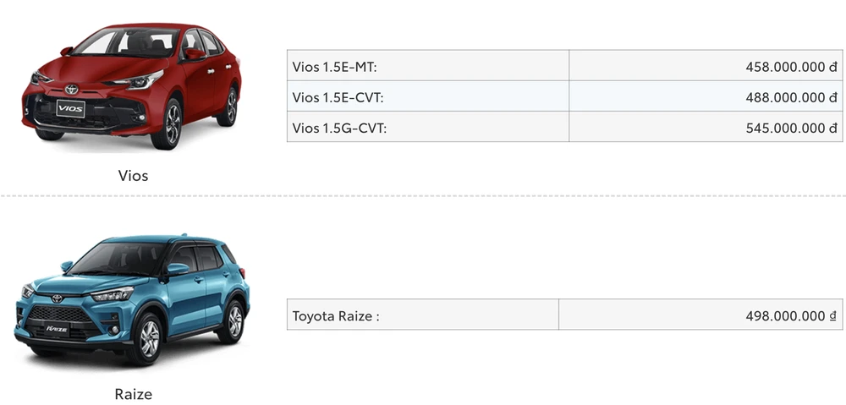The image size is (846, 405).
Task: Click the Vios 1.5E-MT row label
Action: [335, 66]
